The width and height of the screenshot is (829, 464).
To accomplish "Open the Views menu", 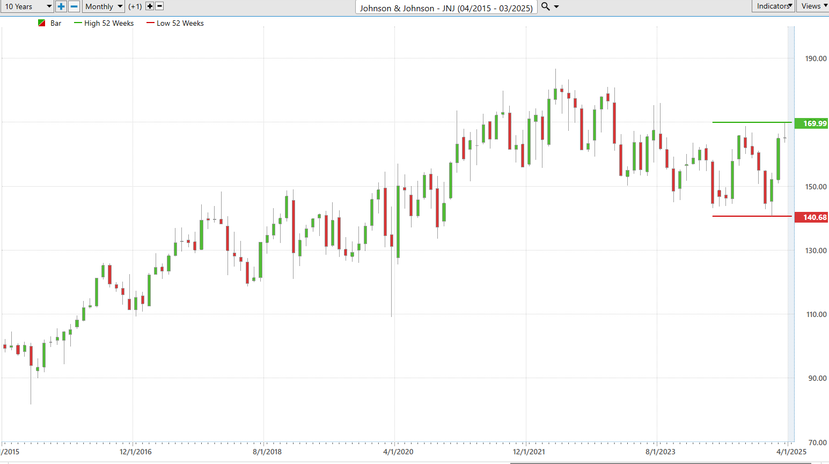I will (x=812, y=6).
